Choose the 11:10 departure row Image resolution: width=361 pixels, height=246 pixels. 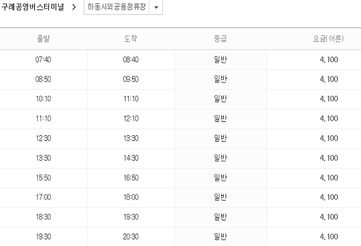(180, 119)
